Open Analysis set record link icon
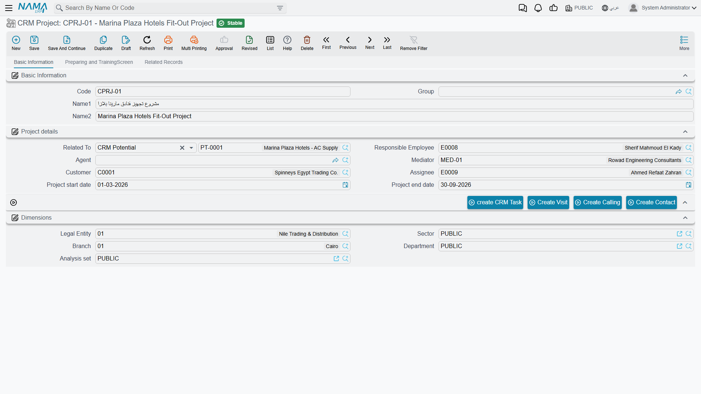701x394 pixels. (336, 259)
